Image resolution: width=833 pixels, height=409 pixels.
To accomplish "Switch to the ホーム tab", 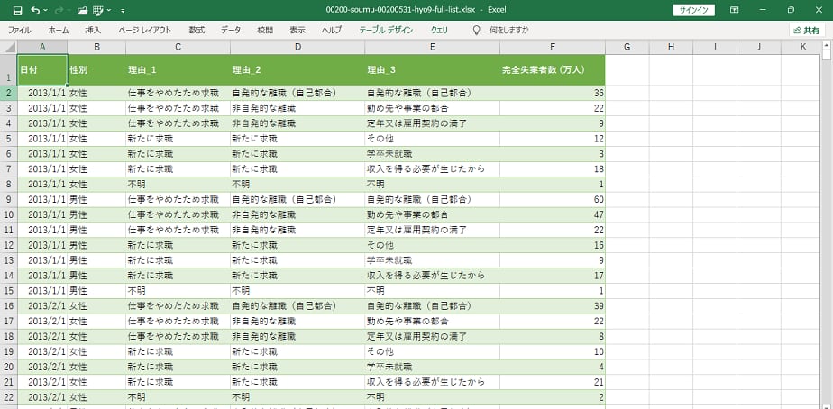I will click(58, 31).
